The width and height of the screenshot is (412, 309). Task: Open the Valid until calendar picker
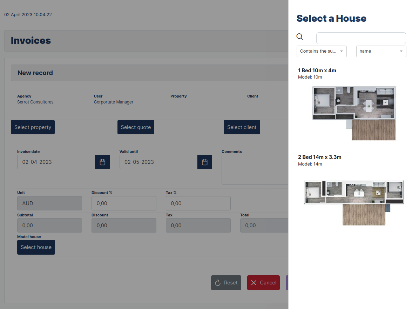[205, 162]
